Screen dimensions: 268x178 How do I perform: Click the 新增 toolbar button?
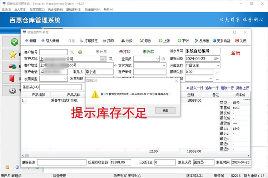coord(31,41)
